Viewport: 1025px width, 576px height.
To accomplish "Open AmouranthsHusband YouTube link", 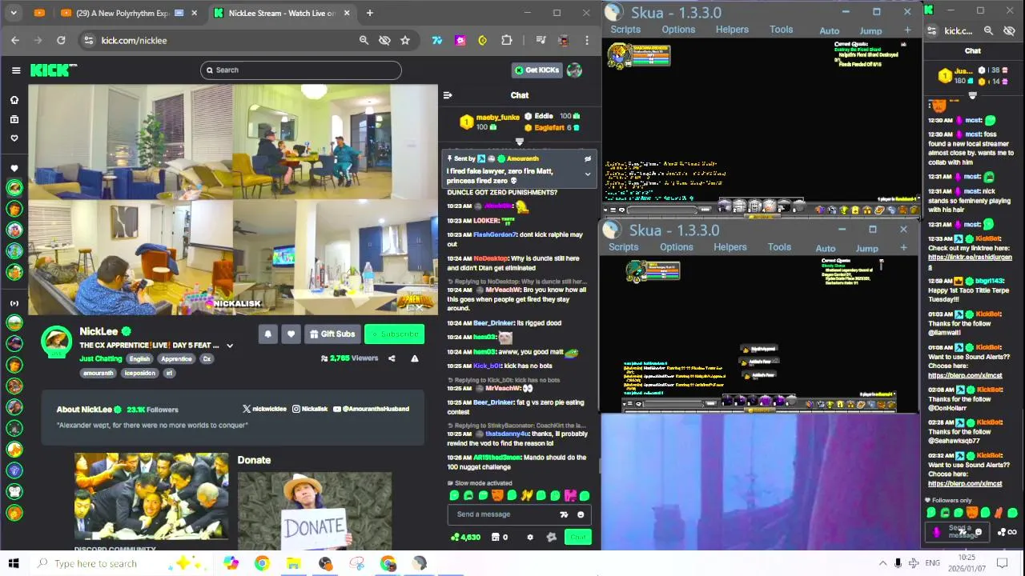I will (371, 409).
